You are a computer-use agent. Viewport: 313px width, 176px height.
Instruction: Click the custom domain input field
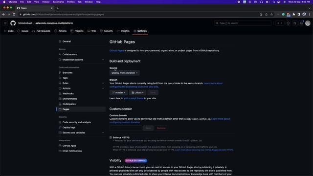[x=126, y=128]
